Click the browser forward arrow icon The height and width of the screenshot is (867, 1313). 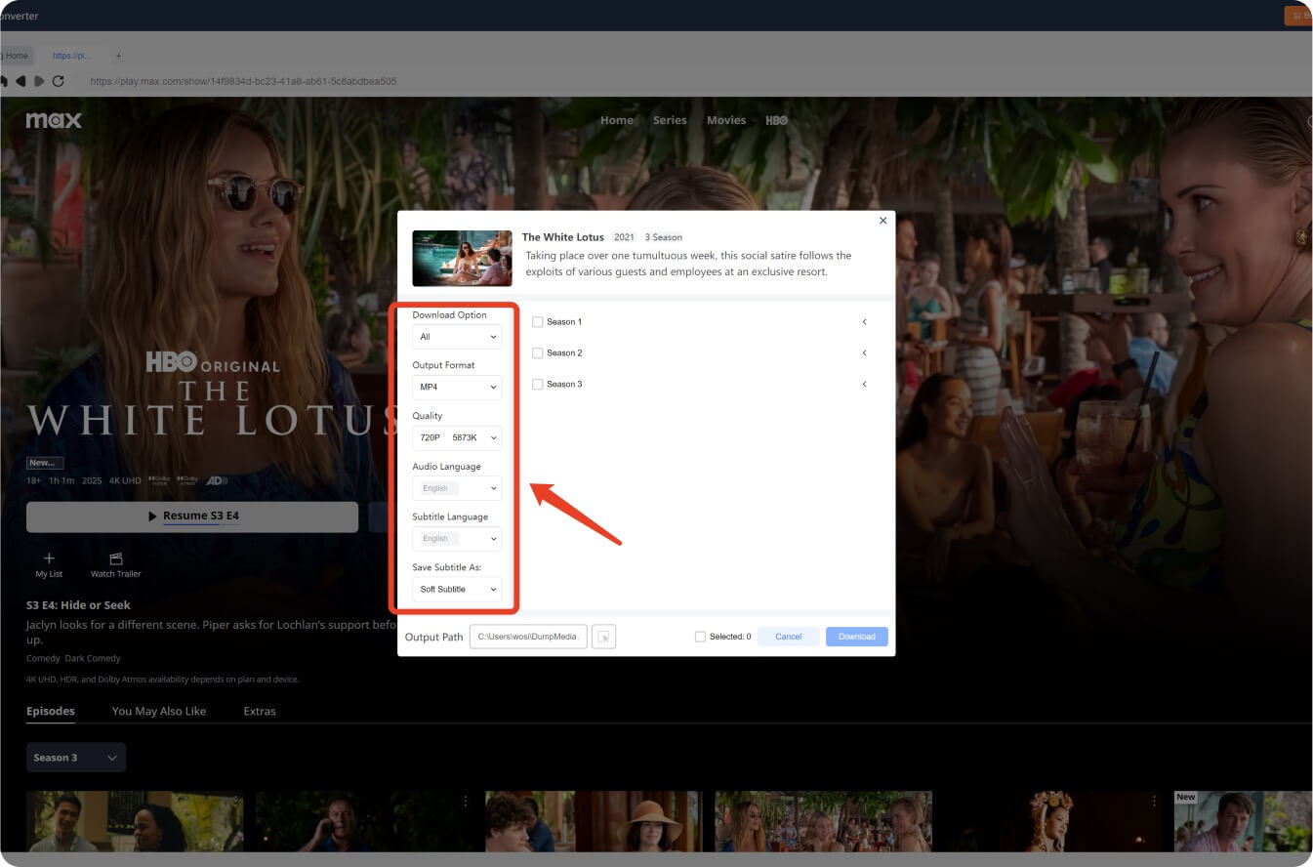point(39,81)
